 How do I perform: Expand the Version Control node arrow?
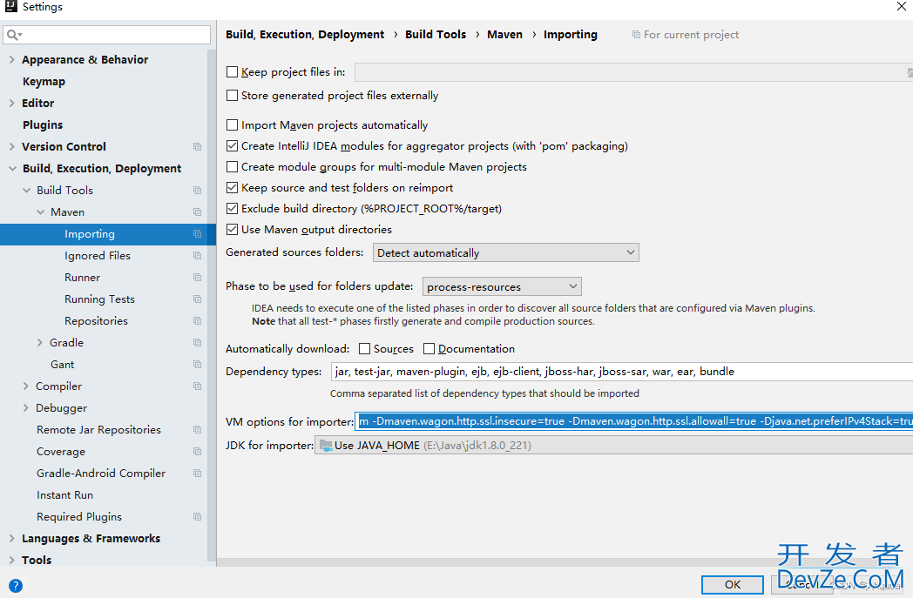pos(11,146)
